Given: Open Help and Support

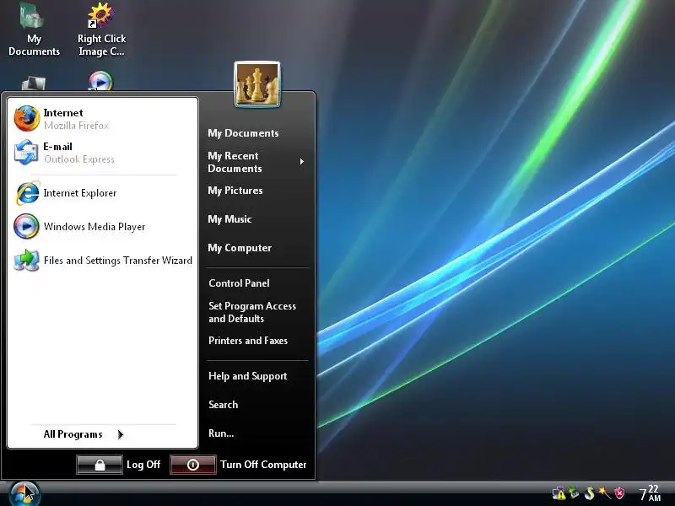Looking at the screenshot, I should (247, 376).
